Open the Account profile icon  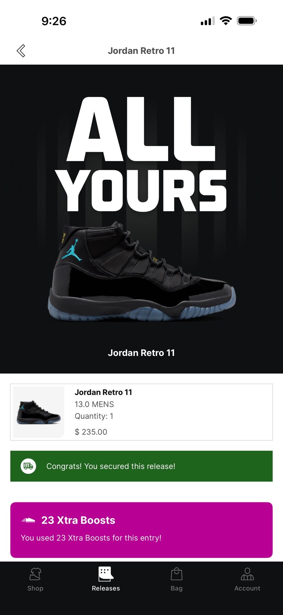pyautogui.click(x=247, y=574)
